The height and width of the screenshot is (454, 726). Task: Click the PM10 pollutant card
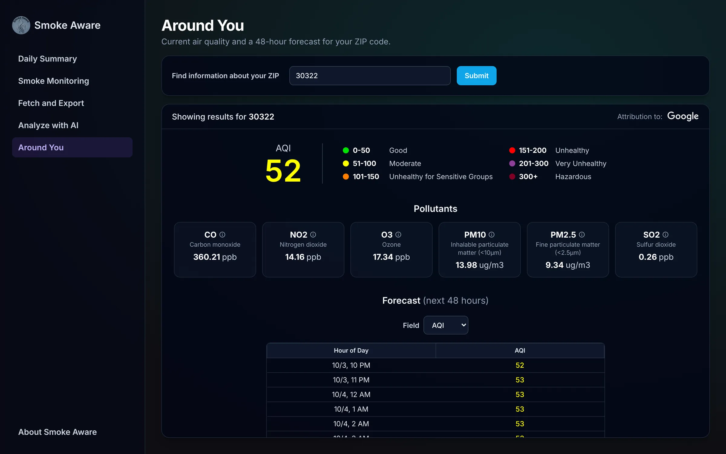pos(479,250)
